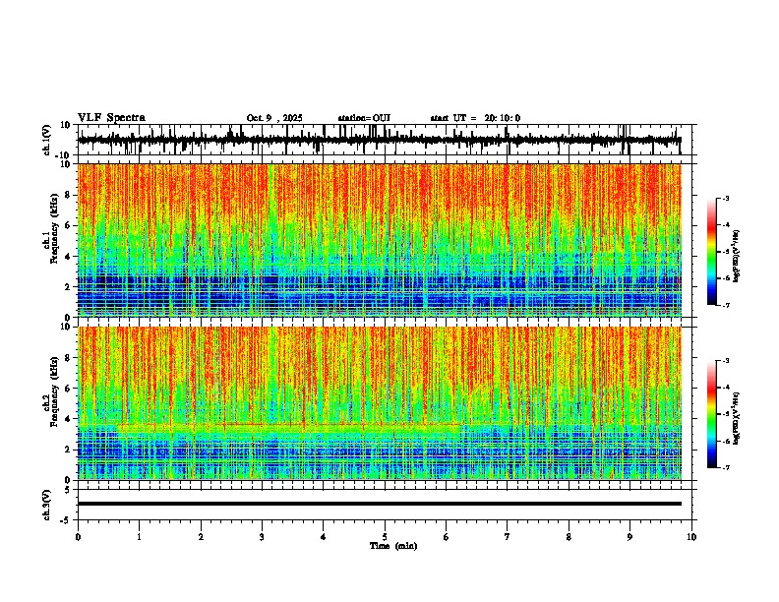
Task: Click the "VLF Spectra" plot title
Action: pyautogui.click(x=111, y=118)
